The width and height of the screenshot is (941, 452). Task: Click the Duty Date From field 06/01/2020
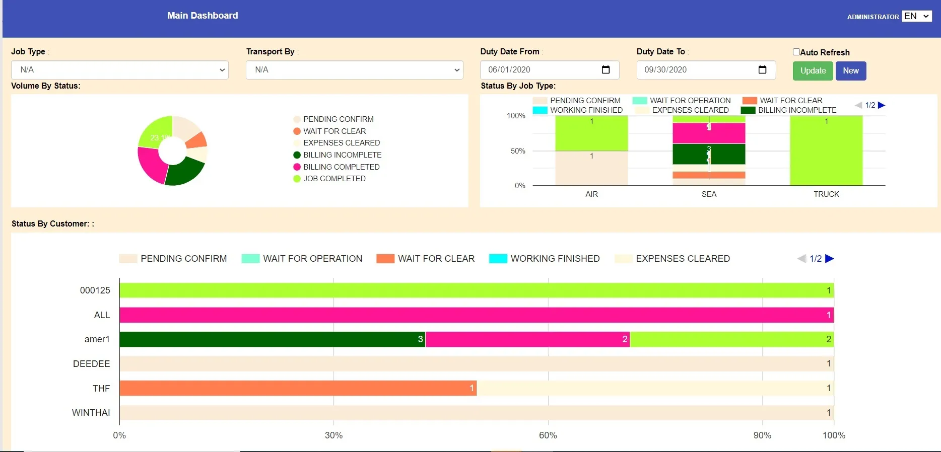pyautogui.click(x=550, y=70)
